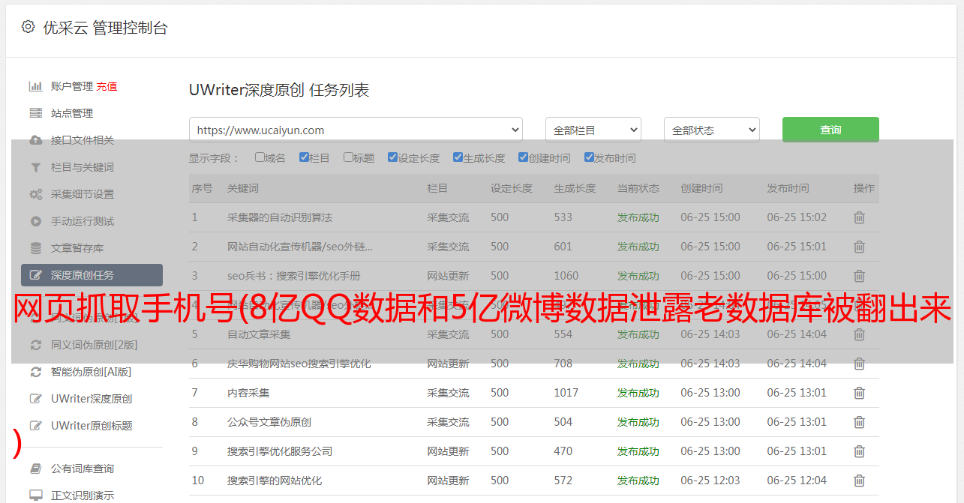Open 智能伪原创[AI版] menu item

[x=91, y=372]
